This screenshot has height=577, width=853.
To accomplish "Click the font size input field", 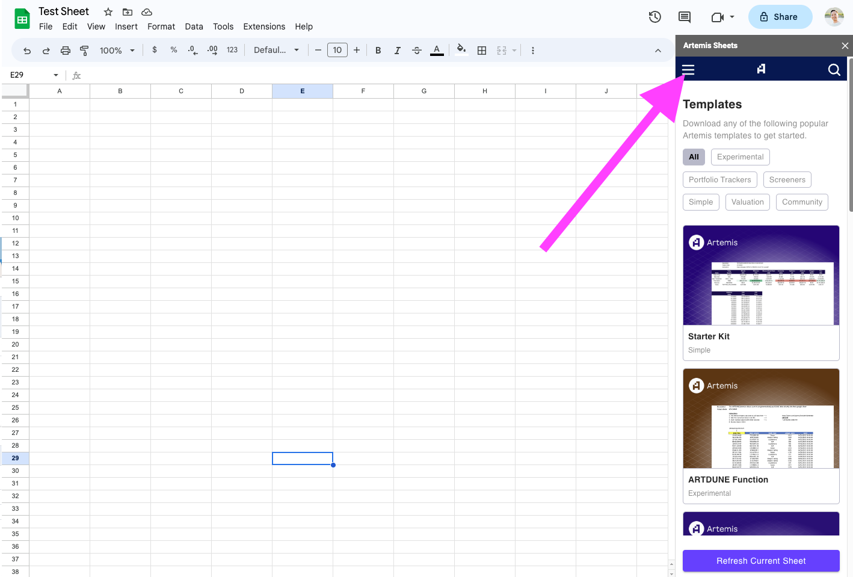I will pyautogui.click(x=337, y=50).
